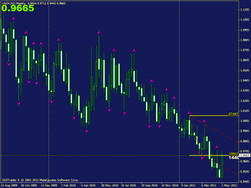Viewport: 251px width, 188px height.
Task: Click the 1.0205 price axis label
Action: point(245,101)
